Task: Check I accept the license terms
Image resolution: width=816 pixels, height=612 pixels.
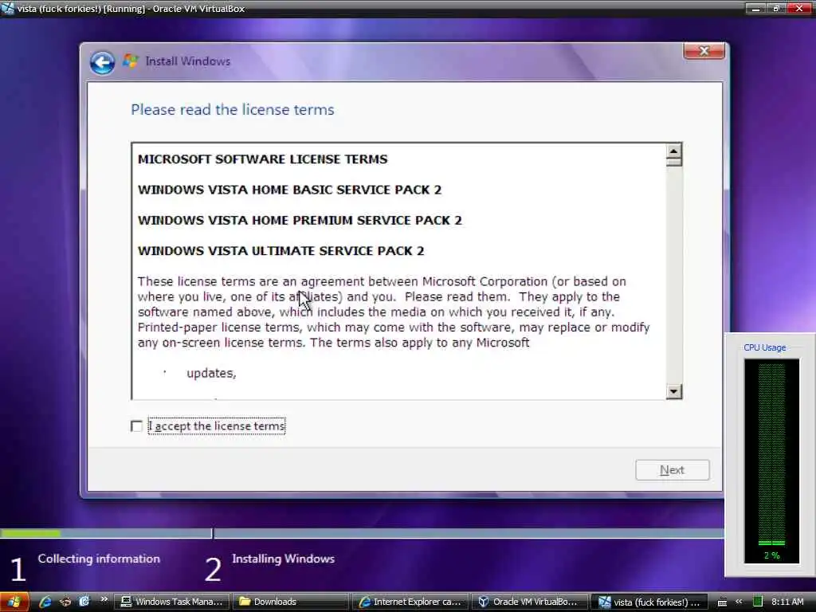Action: pyautogui.click(x=136, y=426)
